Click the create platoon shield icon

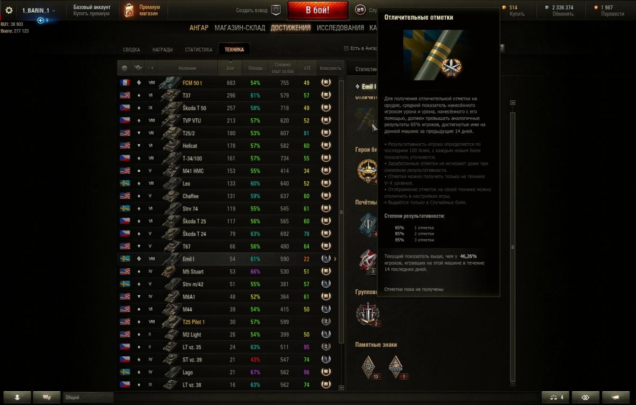point(276,10)
